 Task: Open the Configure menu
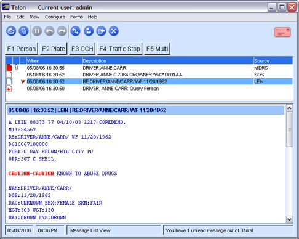coord(55,17)
